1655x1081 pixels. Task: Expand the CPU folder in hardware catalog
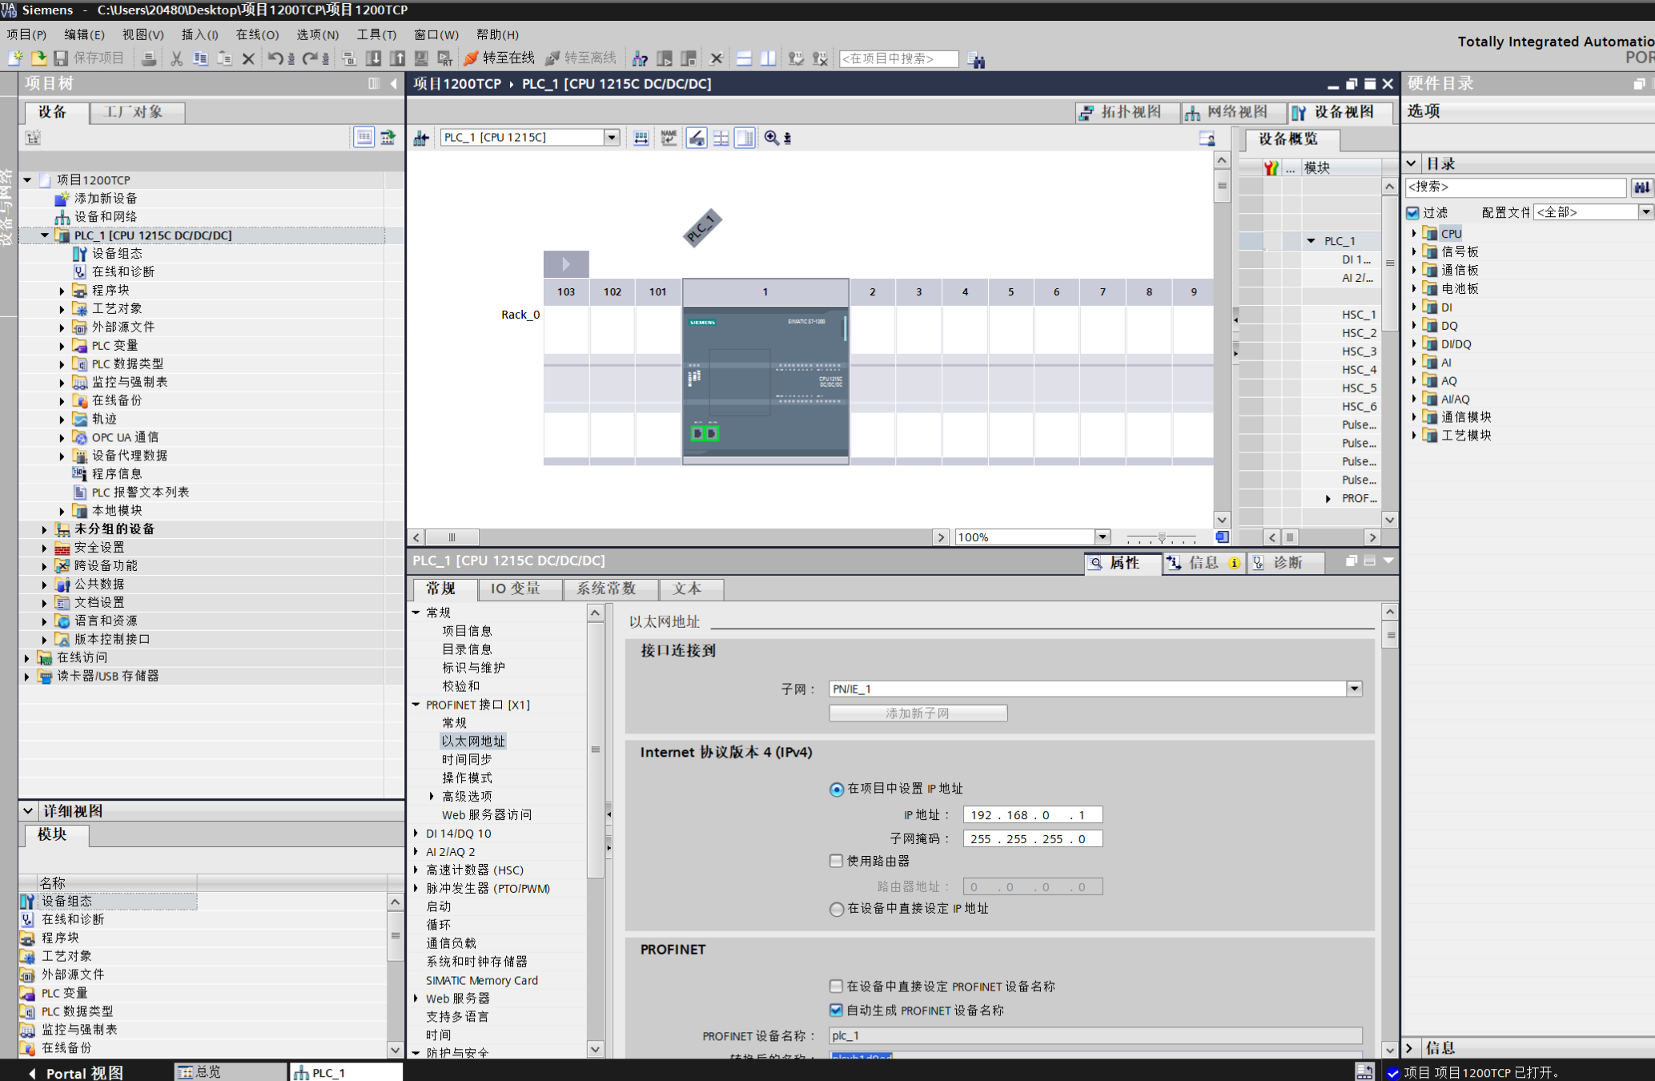[x=1415, y=234]
